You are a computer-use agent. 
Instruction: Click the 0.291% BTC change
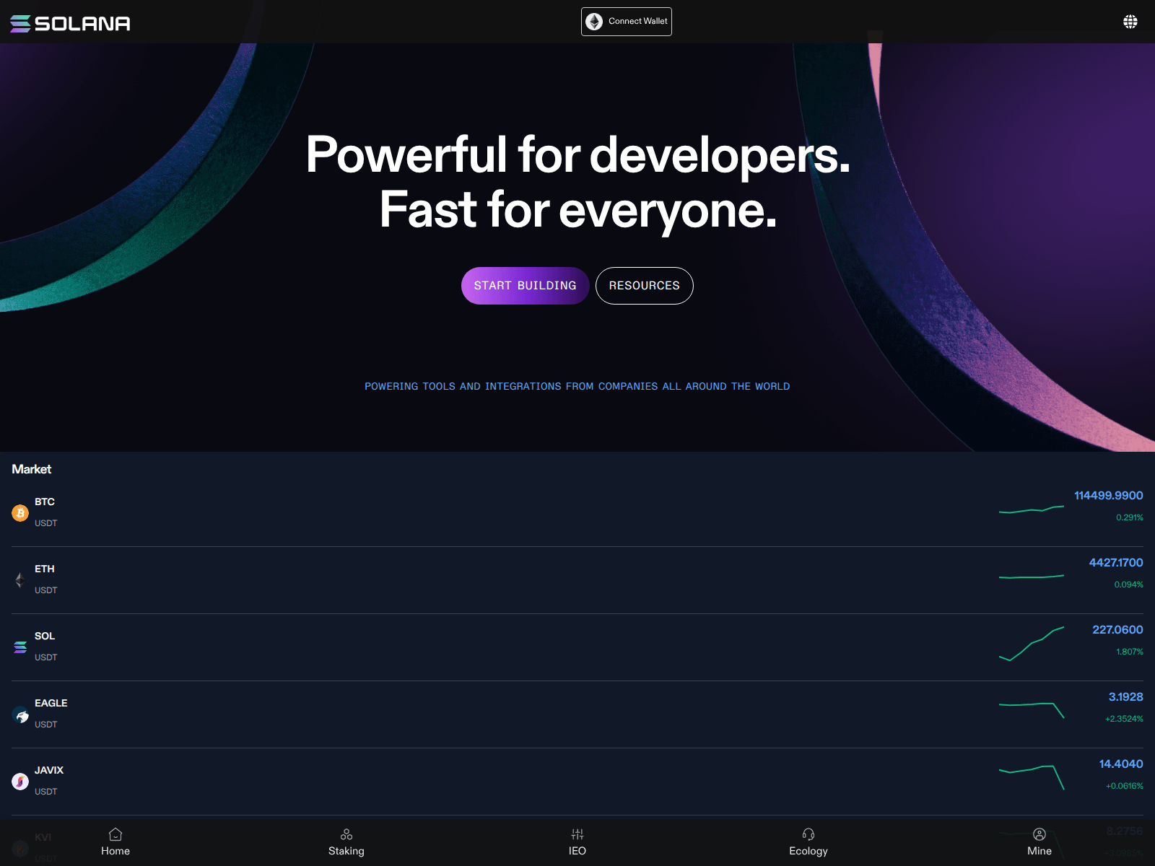click(1130, 517)
